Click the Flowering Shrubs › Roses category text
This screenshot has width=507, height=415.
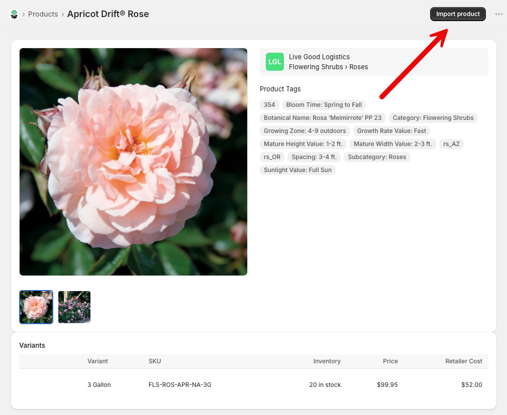pos(328,67)
